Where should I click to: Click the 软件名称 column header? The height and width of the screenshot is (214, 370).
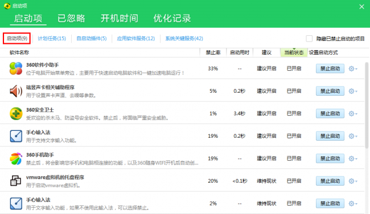coord(19,52)
